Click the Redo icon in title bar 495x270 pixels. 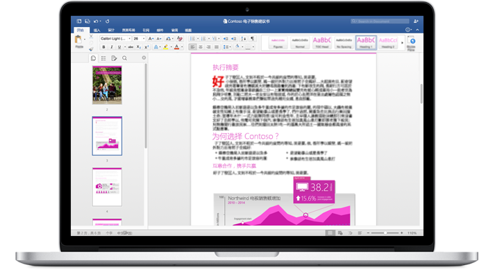pyautogui.click(x=108, y=21)
